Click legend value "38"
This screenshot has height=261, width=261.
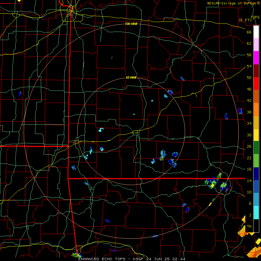[x=249, y=112]
